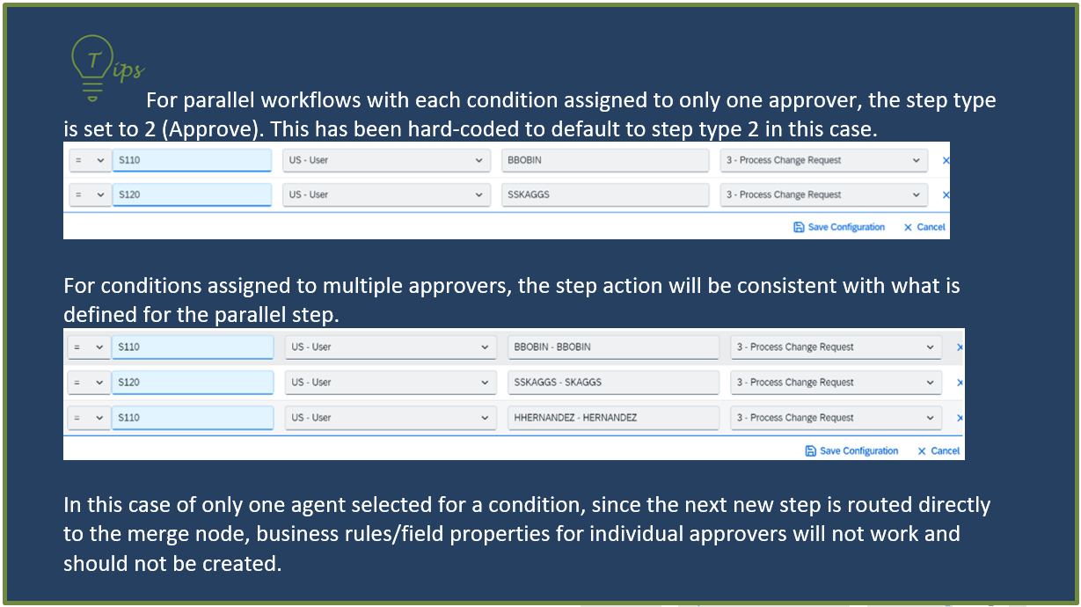
Task: Expand US - User dropdown in BBOBIN row
Action: click(x=386, y=160)
